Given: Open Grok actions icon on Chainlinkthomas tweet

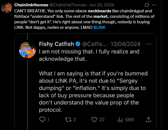Looking at the screenshot, I should (x=147, y=5).
